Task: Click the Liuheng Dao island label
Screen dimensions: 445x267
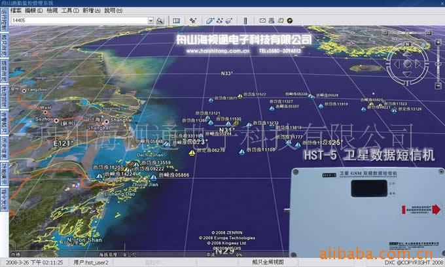Action: coord(120,194)
